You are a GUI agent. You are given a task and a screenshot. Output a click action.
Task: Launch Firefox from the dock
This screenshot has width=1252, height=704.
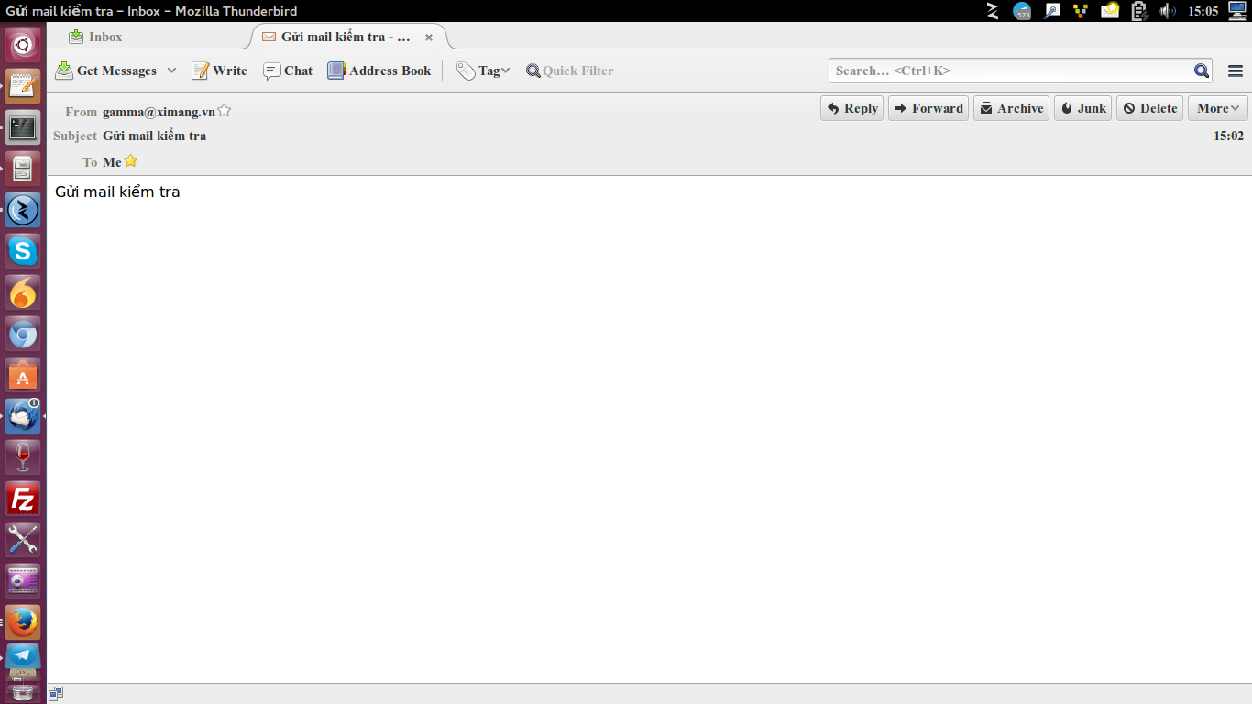tap(23, 622)
